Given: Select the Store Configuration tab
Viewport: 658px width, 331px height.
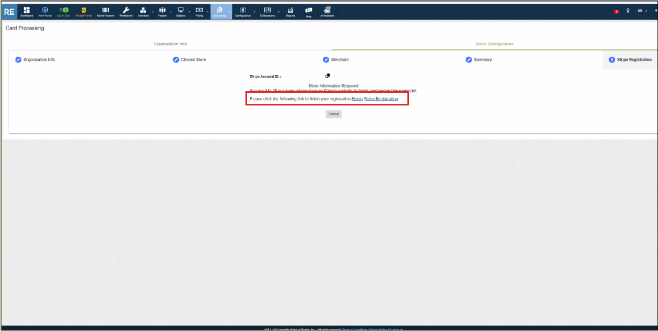Looking at the screenshot, I should [x=494, y=44].
